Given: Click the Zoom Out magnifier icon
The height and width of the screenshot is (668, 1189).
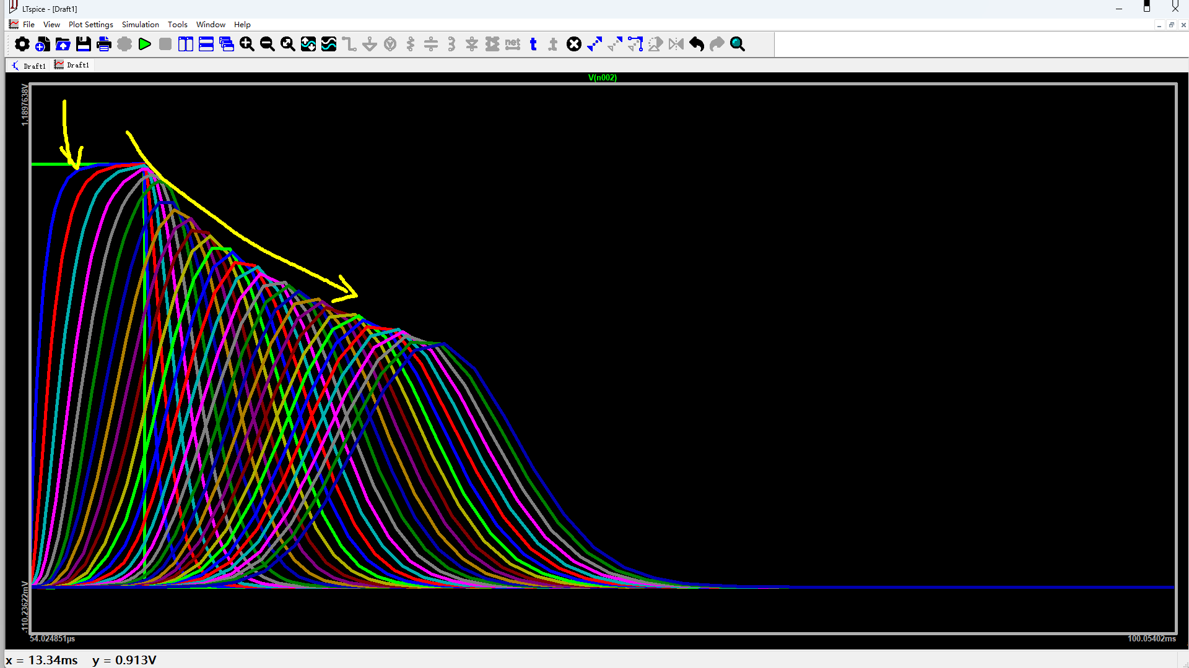Looking at the screenshot, I should 267,44.
